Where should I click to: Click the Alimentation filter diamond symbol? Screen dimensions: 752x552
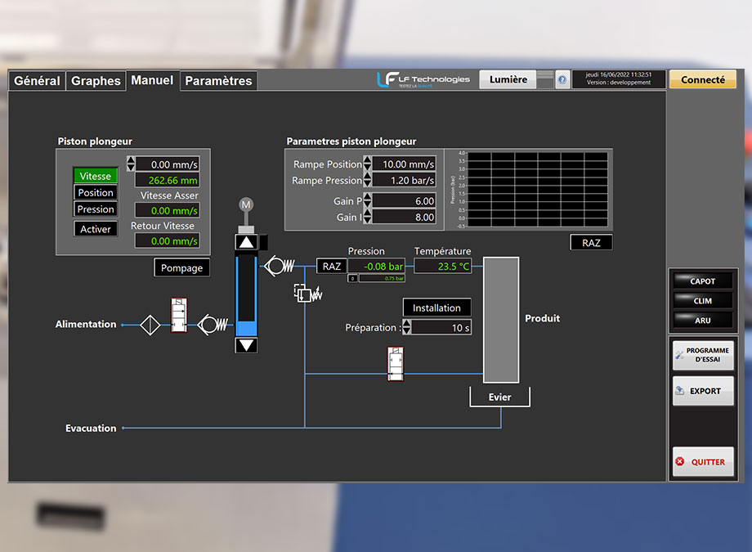click(150, 325)
